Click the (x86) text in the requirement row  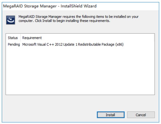click(x=119, y=45)
